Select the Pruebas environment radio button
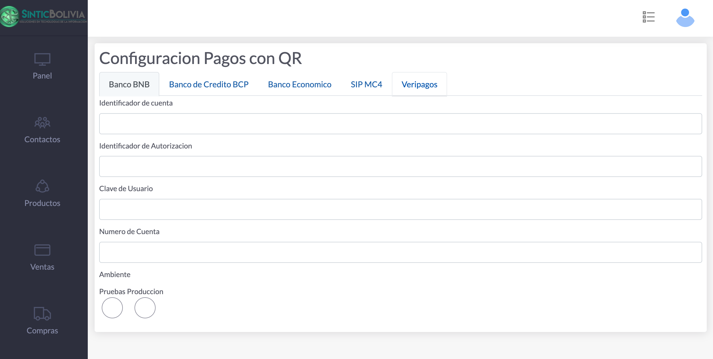Image resolution: width=713 pixels, height=359 pixels. 112,308
